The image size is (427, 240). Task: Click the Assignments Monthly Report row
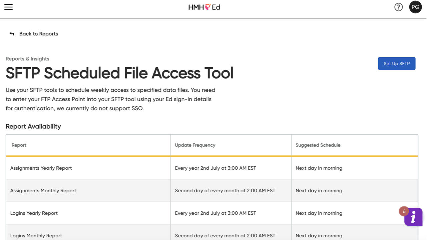point(43,190)
